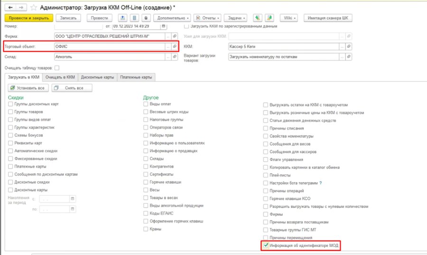Enable Очищать таблицу товаров checkbox
427x255 pixels.
(57, 68)
